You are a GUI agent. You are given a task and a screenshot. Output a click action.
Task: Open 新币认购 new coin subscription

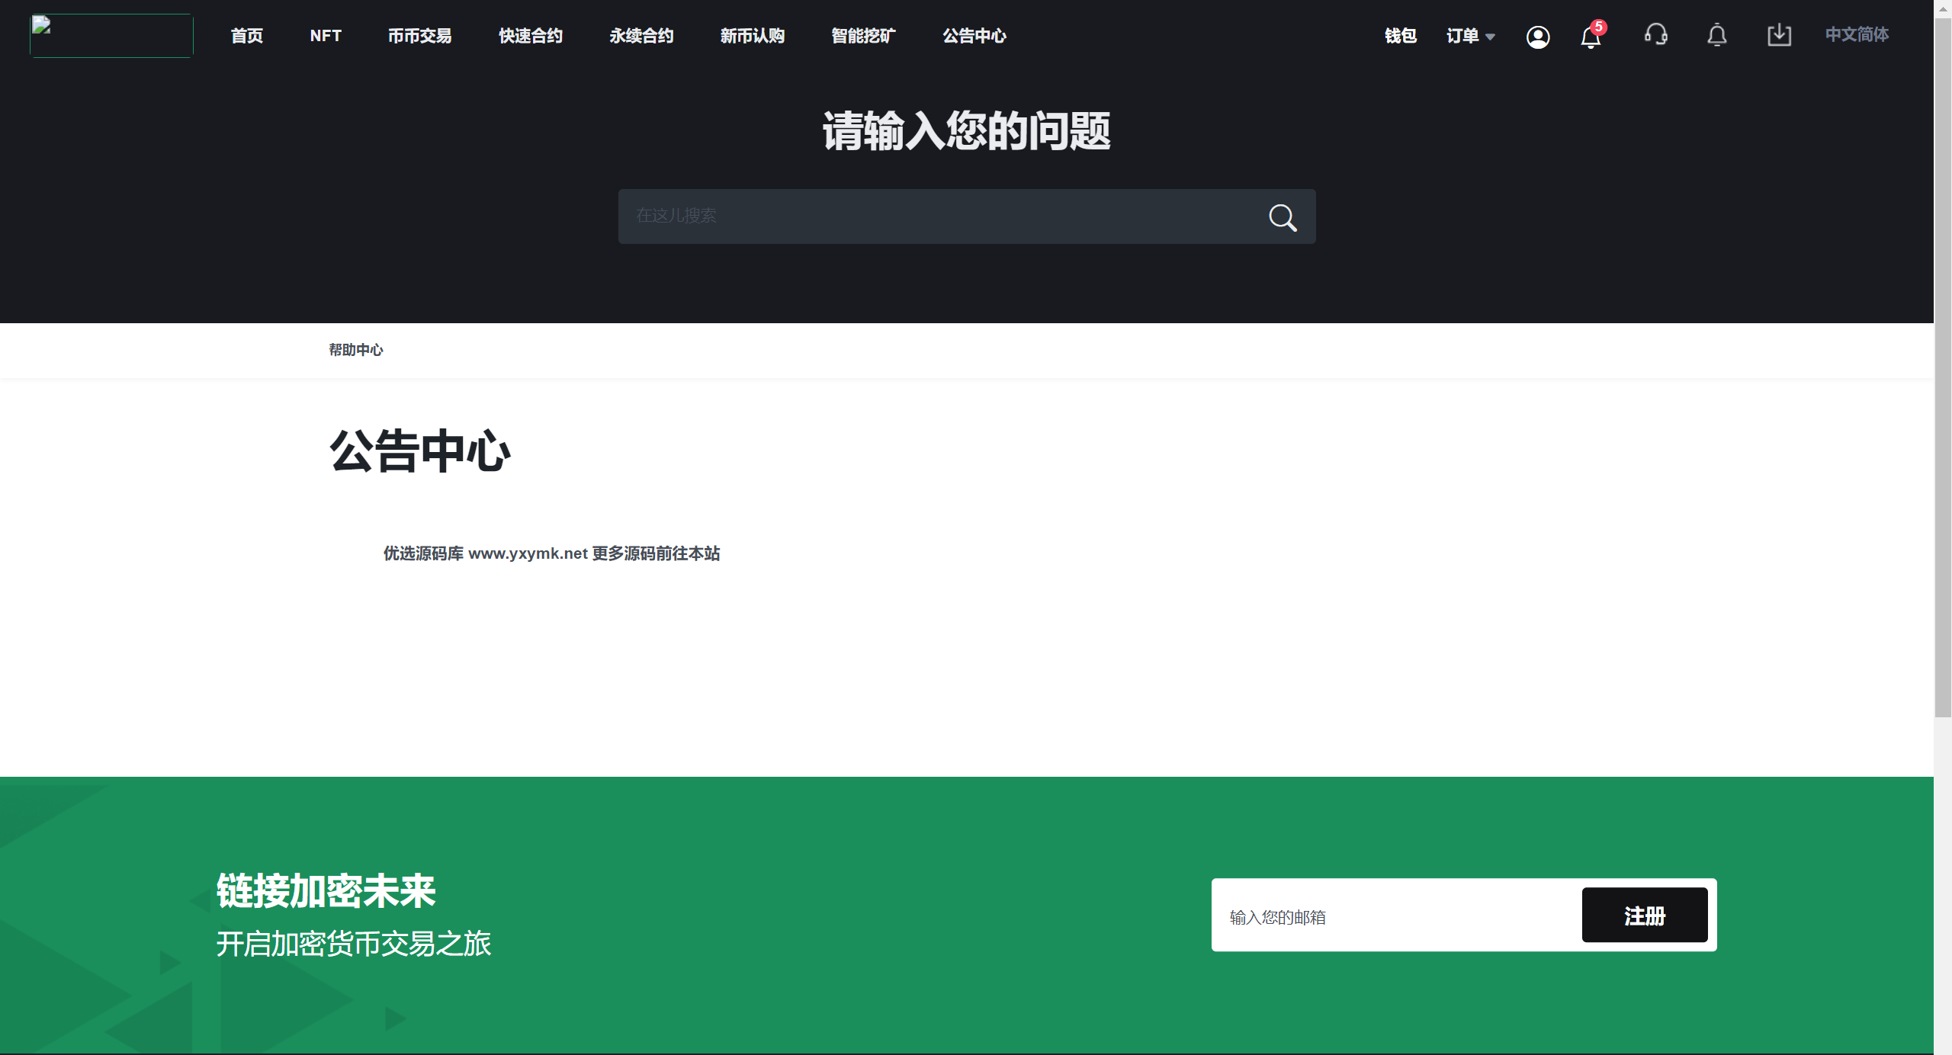(753, 36)
